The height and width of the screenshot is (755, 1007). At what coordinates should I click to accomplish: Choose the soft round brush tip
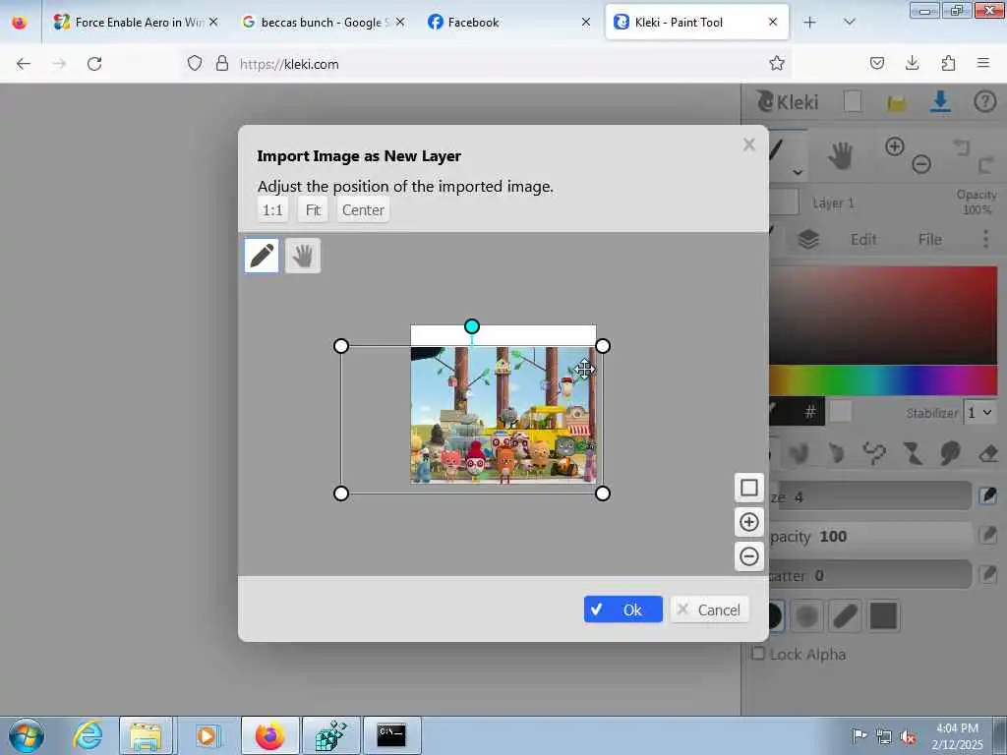tap(806, 615)
